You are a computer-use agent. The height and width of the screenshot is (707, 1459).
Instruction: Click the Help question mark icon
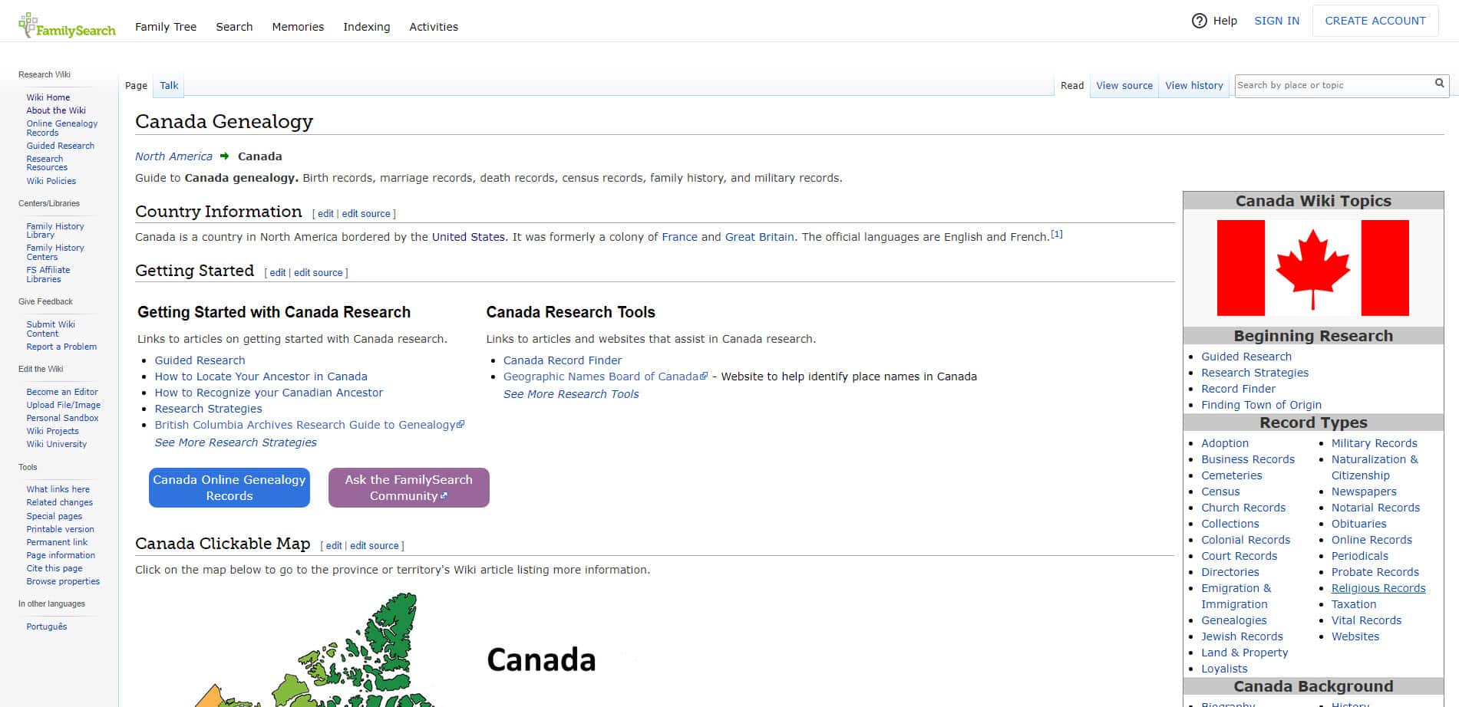pyautogui.click(x=1199, y=21)
